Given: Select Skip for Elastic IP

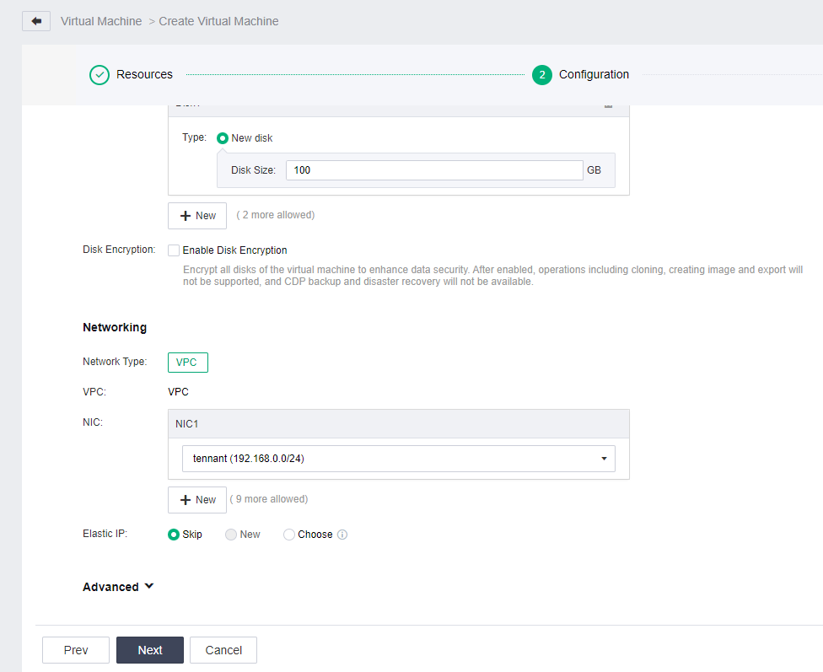Looking at the screenshot, I should click(x=173, y=535).
